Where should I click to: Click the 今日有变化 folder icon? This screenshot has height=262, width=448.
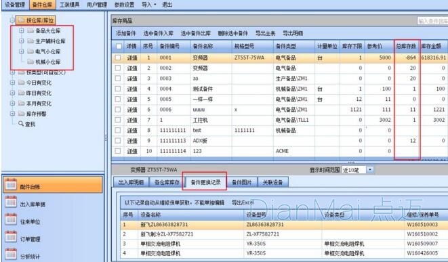click(22, 83)
